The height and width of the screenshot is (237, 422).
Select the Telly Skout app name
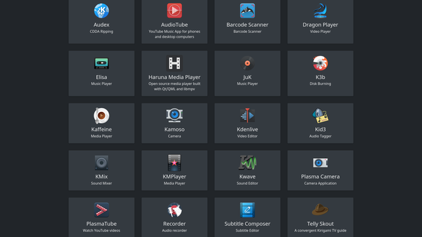point(320,224)
